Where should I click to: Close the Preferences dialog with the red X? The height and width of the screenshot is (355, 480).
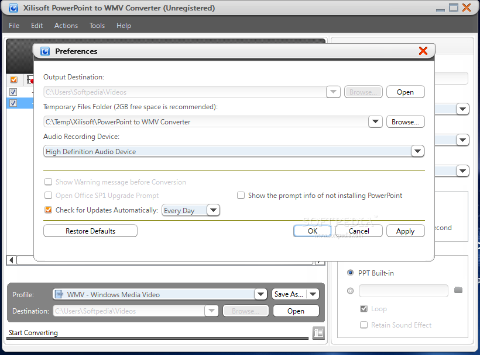[423, 51]
